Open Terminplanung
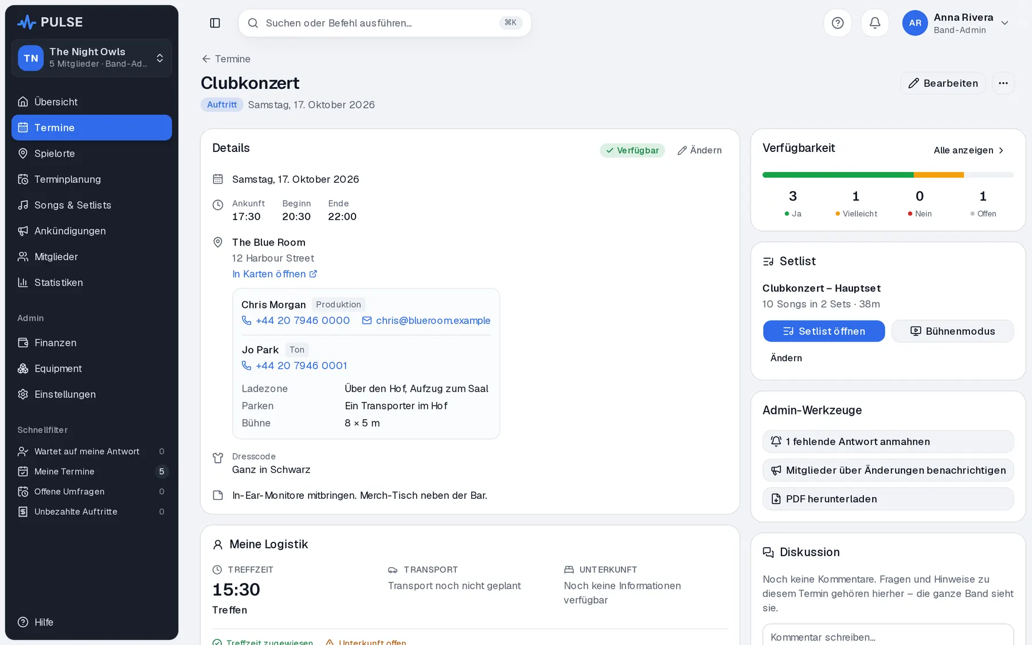This screenshot has height=645, width=1032. [x=92, y=179]
